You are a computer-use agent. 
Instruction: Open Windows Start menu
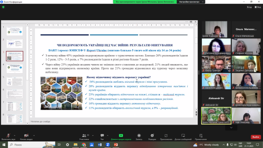4,145
